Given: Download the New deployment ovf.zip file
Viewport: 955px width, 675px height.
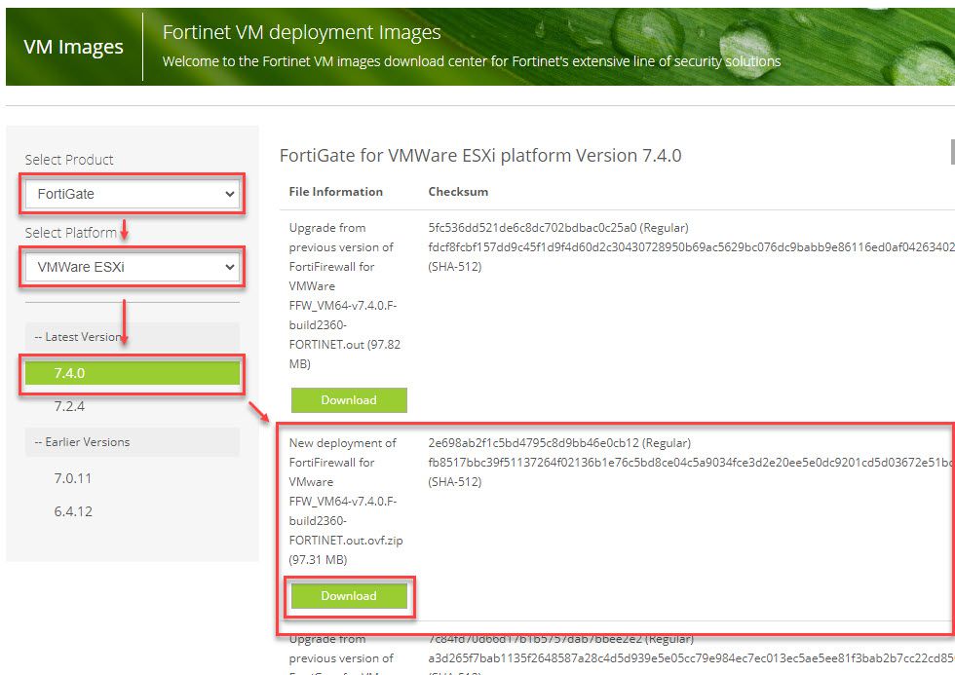Looking at the screenshot, I should click(349, 596).
